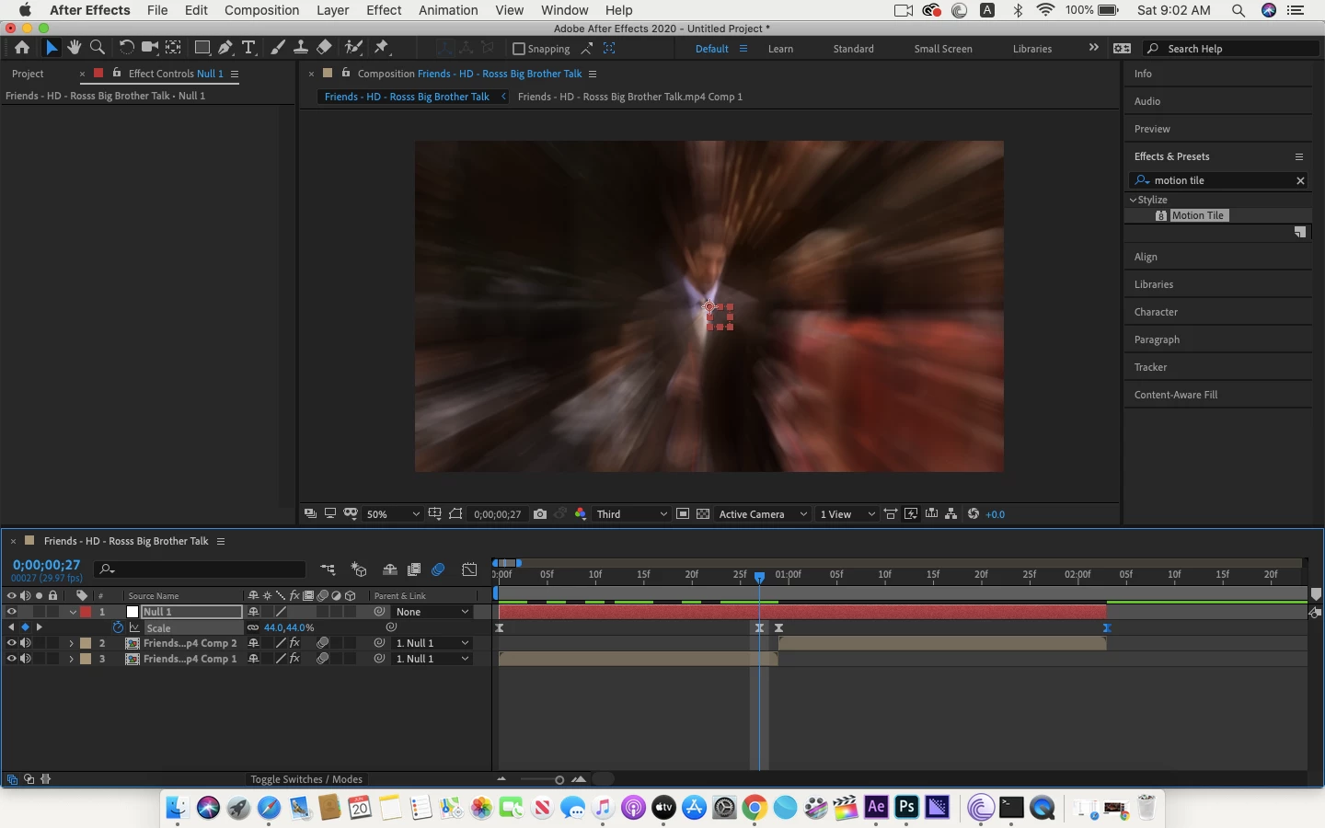1325x828 pixels.
Task: Open Null 1 parent dropdown showing None
Action: coord(432,612)
